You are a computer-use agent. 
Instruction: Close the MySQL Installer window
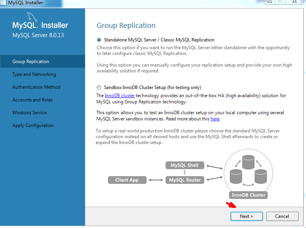point(294,2)
